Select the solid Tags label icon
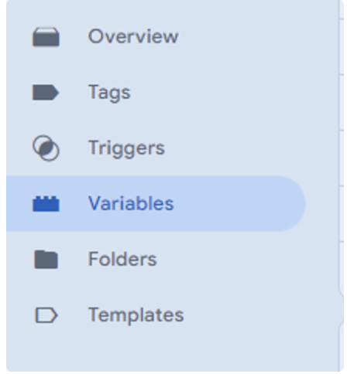This screenshot has width=347, height=374. point(46,92)
